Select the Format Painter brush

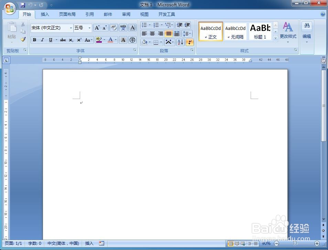pos(23,39)
